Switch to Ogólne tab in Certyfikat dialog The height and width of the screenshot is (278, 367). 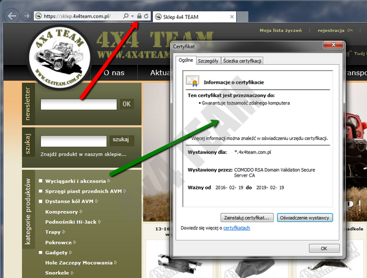[186, 60]
